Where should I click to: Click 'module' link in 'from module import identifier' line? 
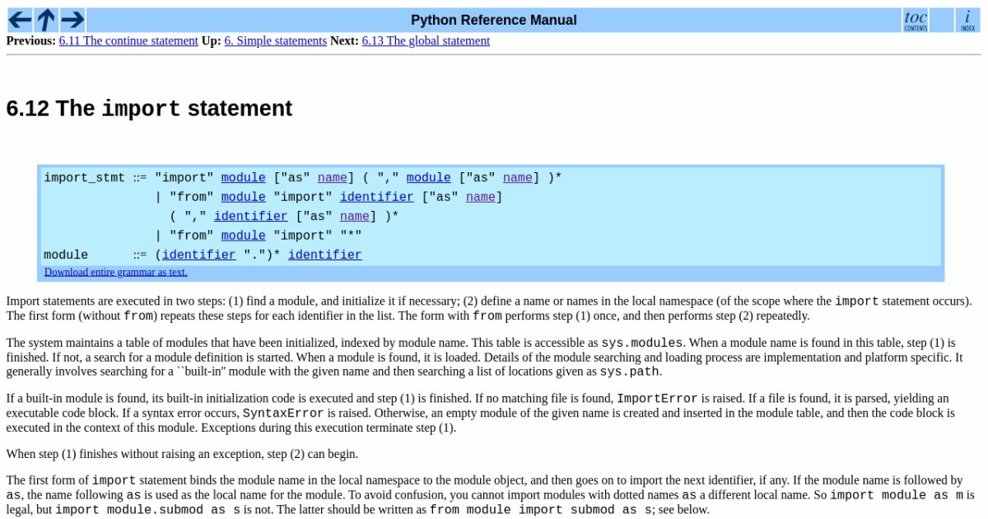coord(244,197)
